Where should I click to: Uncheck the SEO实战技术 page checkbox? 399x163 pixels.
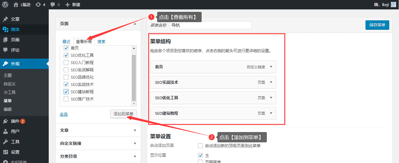click(66, 84)
